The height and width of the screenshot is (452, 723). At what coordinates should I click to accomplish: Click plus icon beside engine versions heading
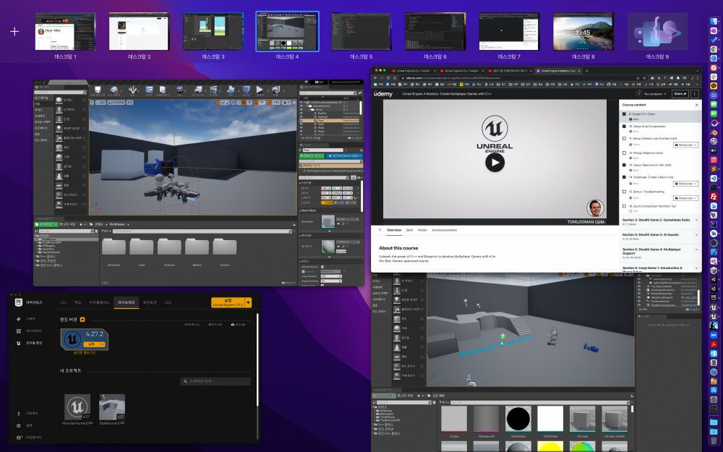tap(82, 319)
